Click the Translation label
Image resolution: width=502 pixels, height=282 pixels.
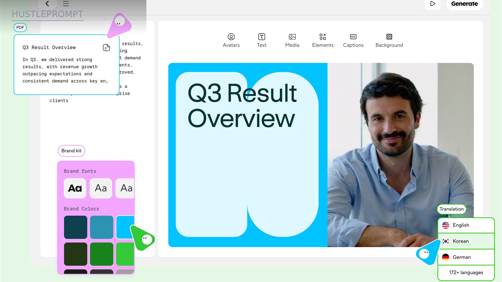pyautogui.click(x=452, y=209)
